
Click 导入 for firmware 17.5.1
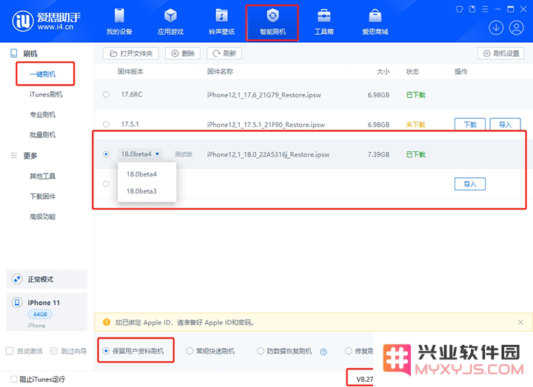pos(505,125)
